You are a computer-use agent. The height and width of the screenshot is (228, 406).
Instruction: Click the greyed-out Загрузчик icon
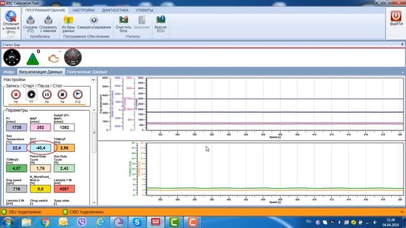point(141,20)
